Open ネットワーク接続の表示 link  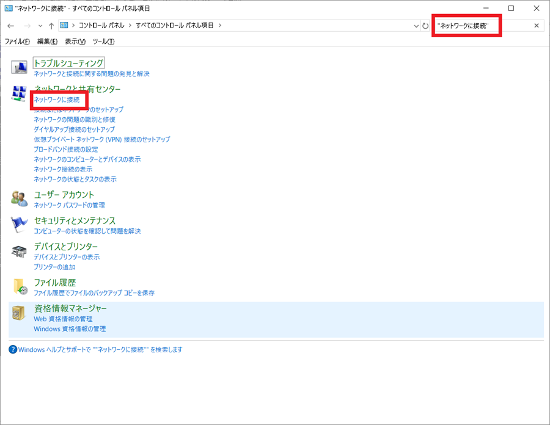[63, 169]
